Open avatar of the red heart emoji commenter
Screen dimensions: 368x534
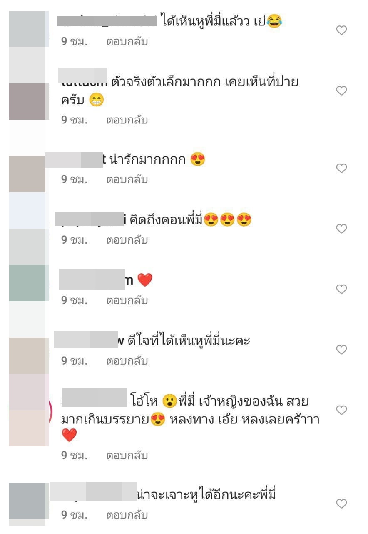pyautogui.click(x=27, y=283)
